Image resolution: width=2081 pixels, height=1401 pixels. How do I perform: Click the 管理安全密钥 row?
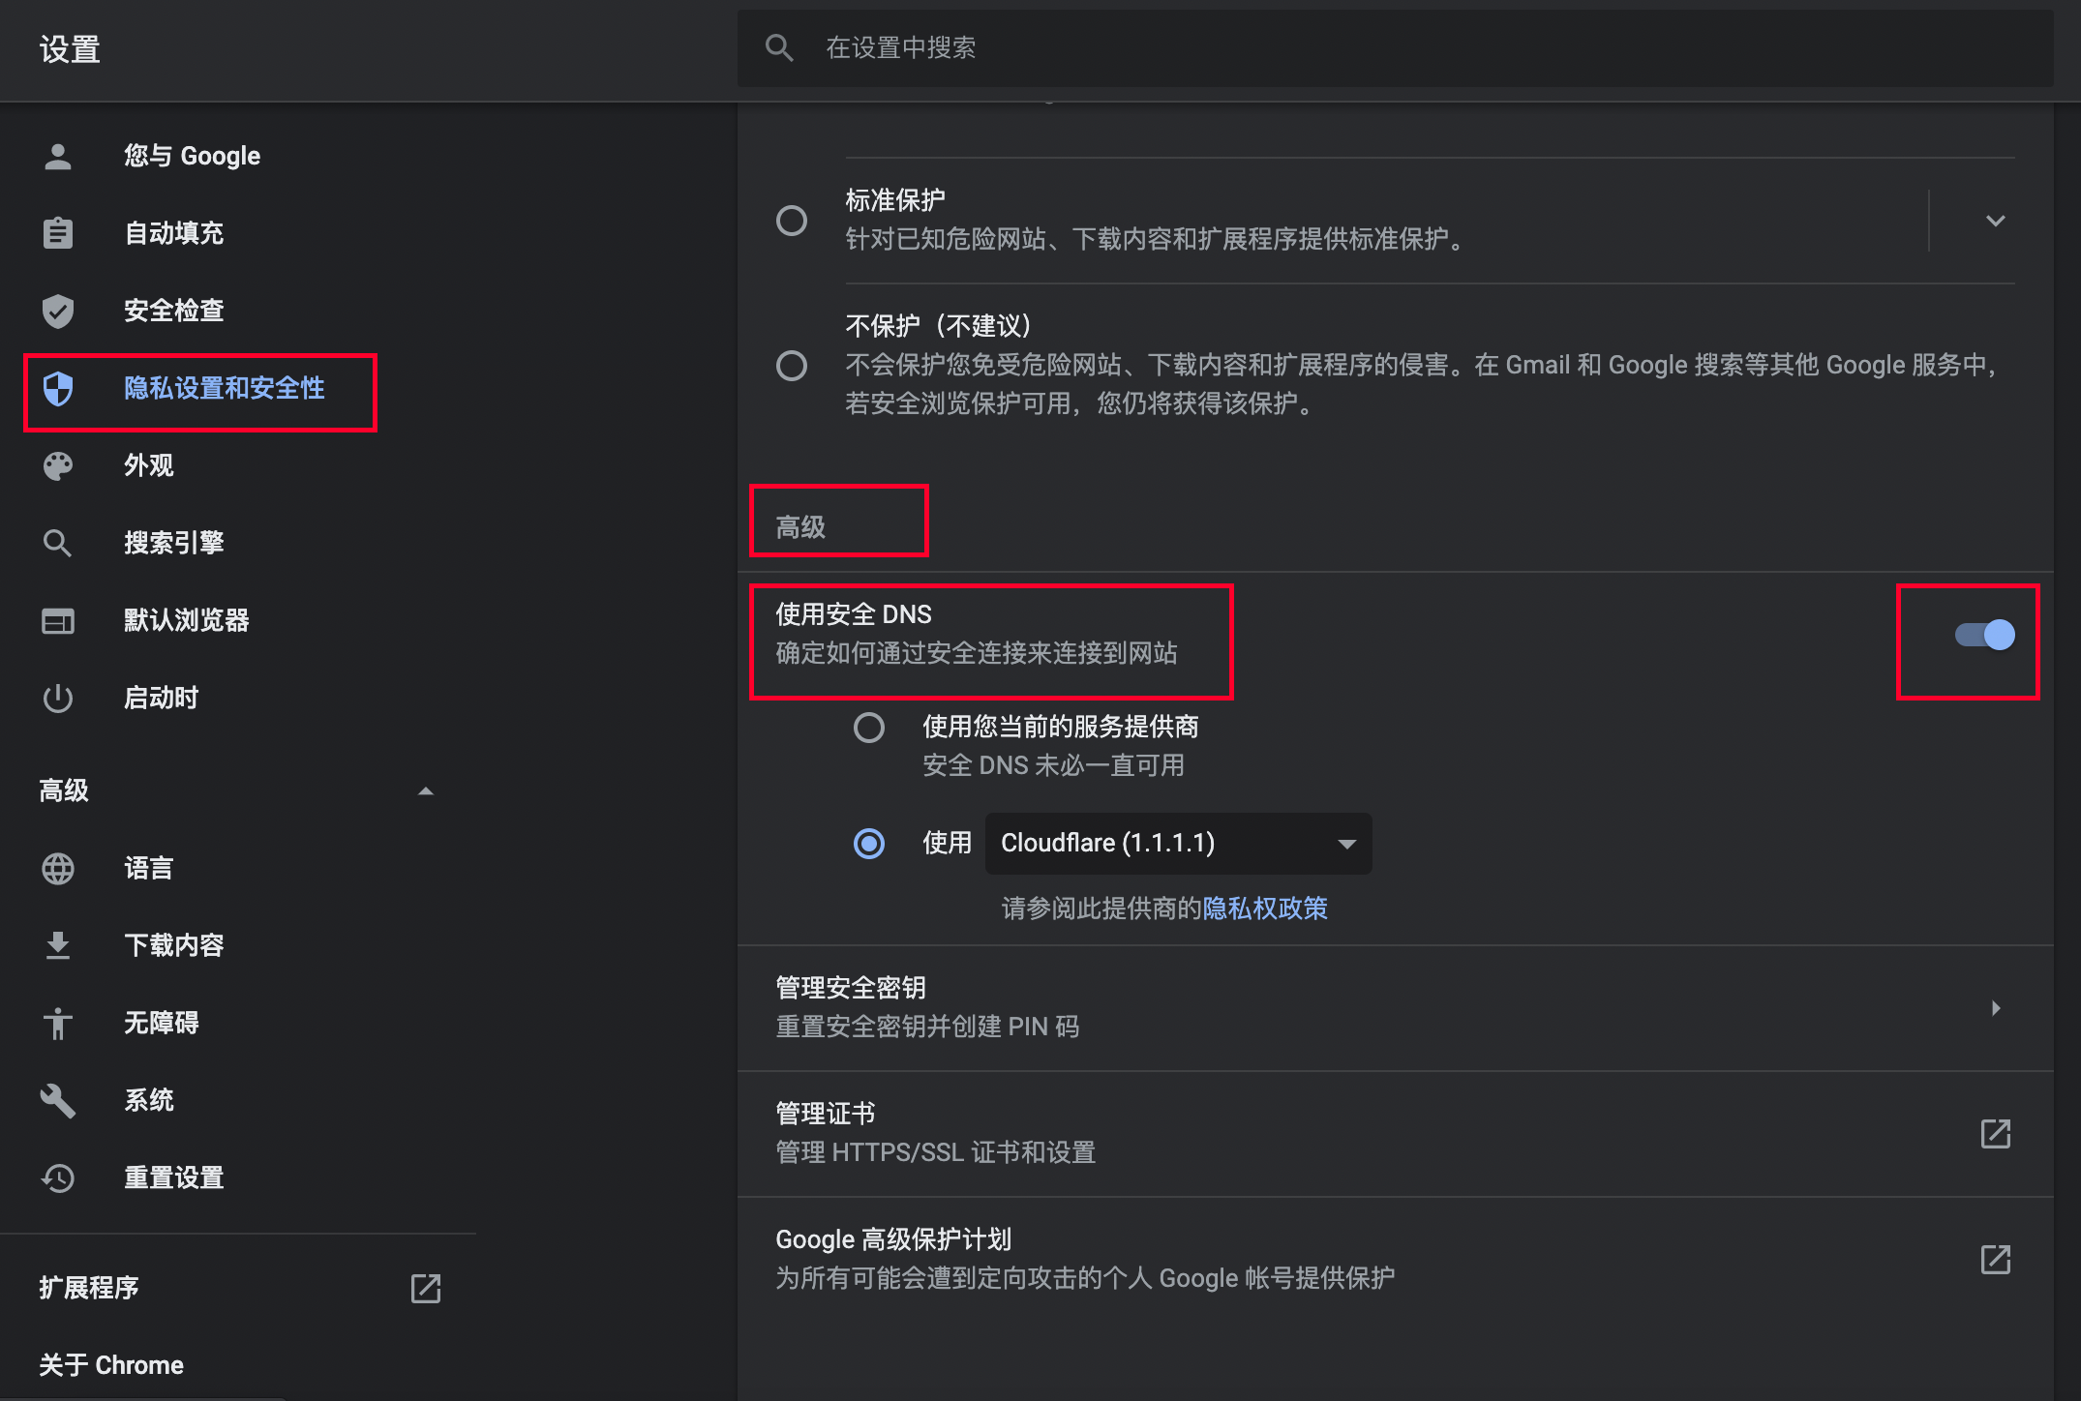point(1395,1007)
